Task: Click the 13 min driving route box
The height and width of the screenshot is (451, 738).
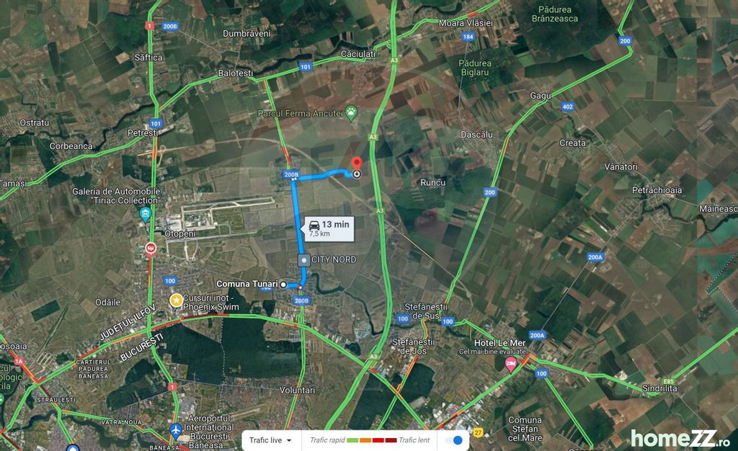Action: pyautogui.click(x=329, y=228)
